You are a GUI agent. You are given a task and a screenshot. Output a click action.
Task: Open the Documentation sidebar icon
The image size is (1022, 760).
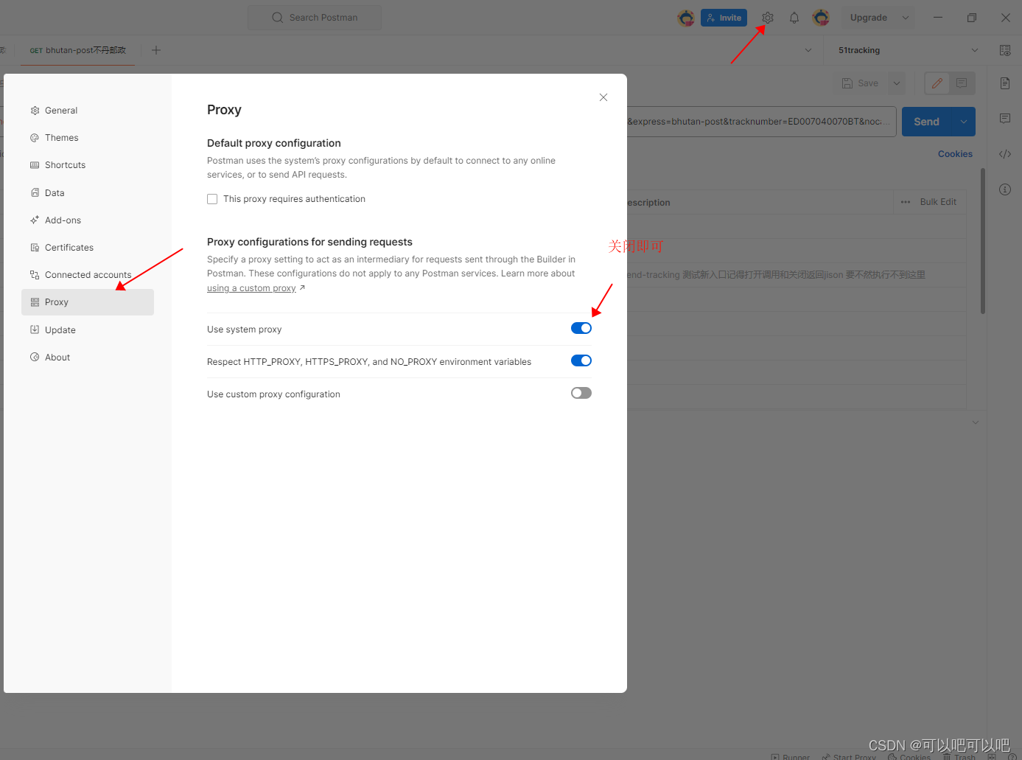[1005, 83]
